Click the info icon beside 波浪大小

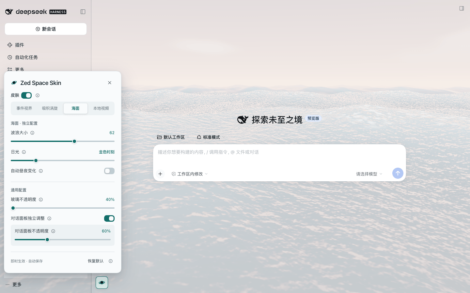(32, 133)
